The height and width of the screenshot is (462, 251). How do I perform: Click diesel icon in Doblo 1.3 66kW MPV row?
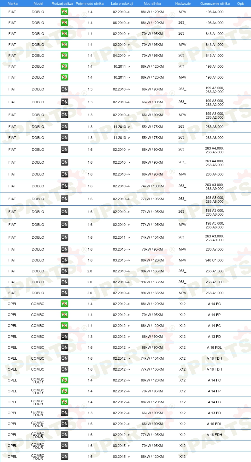click(64, 115)
